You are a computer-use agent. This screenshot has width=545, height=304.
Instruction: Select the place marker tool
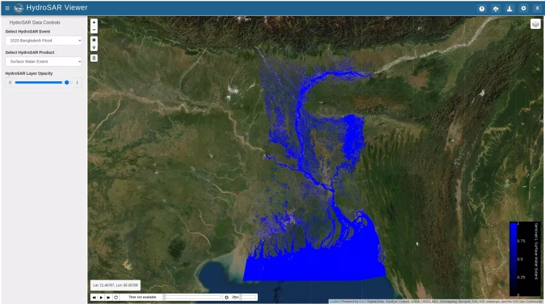(x=94, y=47)
